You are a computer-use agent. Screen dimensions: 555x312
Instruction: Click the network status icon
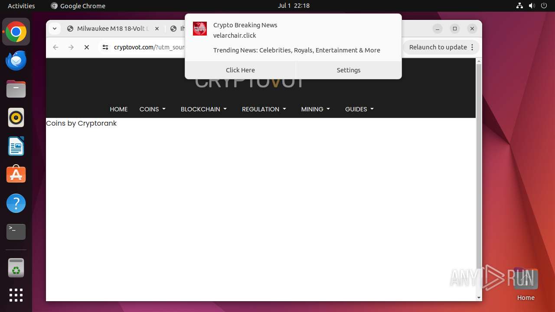coord(519,6)
